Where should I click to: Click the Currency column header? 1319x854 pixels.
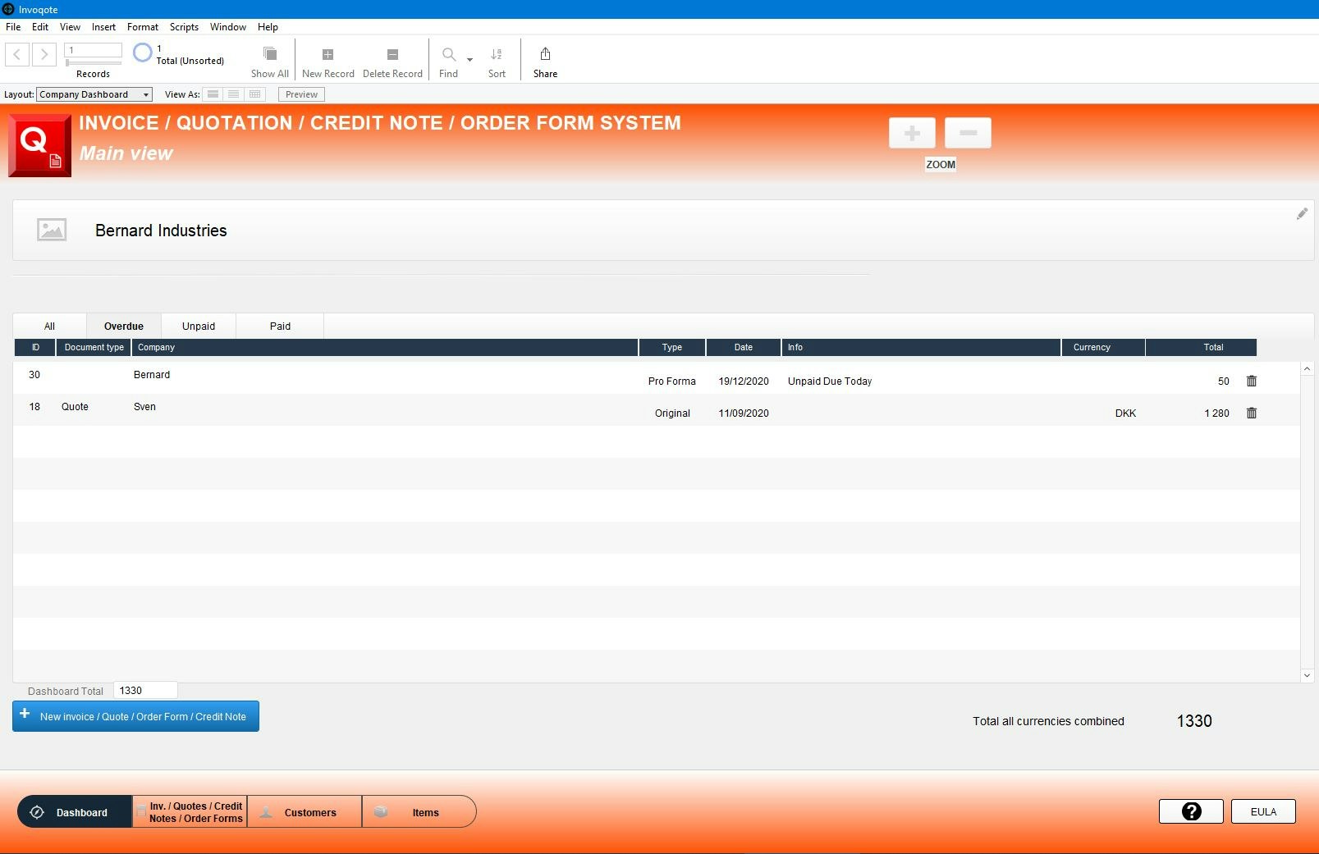[1103, 347]
